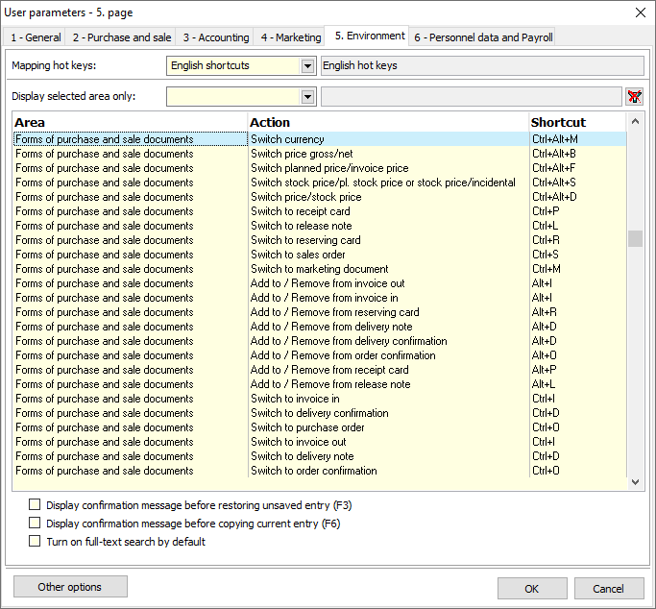The width and height of the screenshot is (656, 609).
Task: Turn on full-text search by default
Action: coord(36,542)
